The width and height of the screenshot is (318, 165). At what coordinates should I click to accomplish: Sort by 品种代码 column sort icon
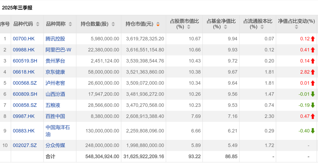tap(38, 24)
